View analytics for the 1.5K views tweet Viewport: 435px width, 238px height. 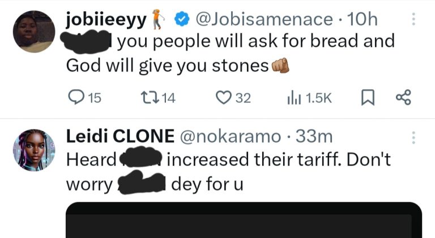point(295,98)
